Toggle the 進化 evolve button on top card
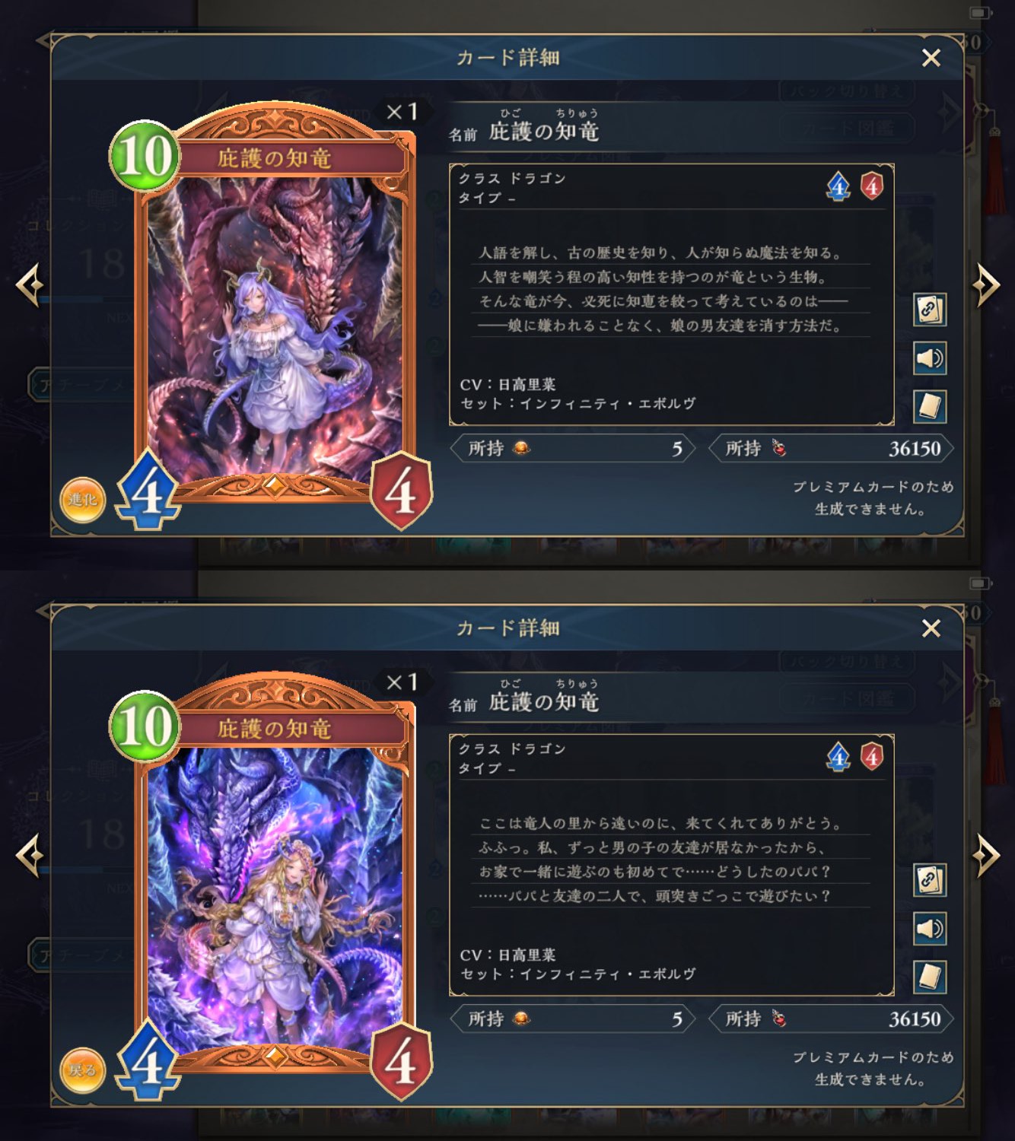This screenshot has width=1015, height=1141. pyautogui.click(x=82, y=500)
